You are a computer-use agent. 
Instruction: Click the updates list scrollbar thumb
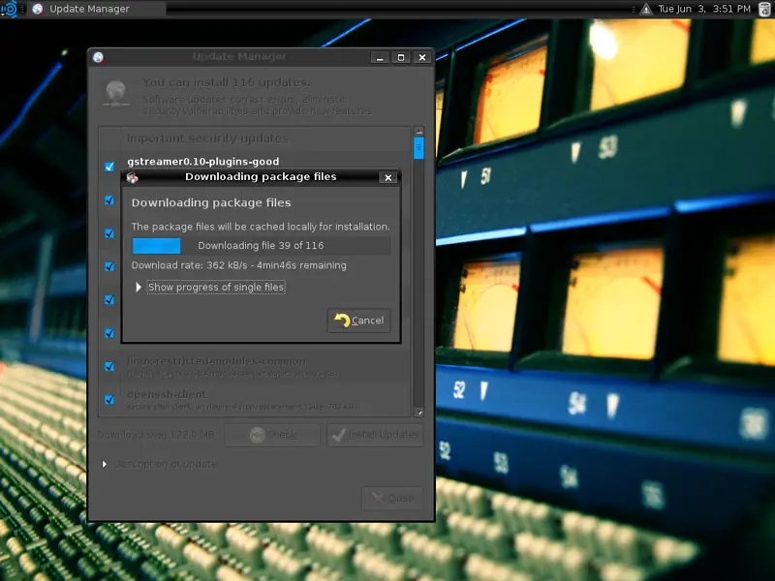418,148
